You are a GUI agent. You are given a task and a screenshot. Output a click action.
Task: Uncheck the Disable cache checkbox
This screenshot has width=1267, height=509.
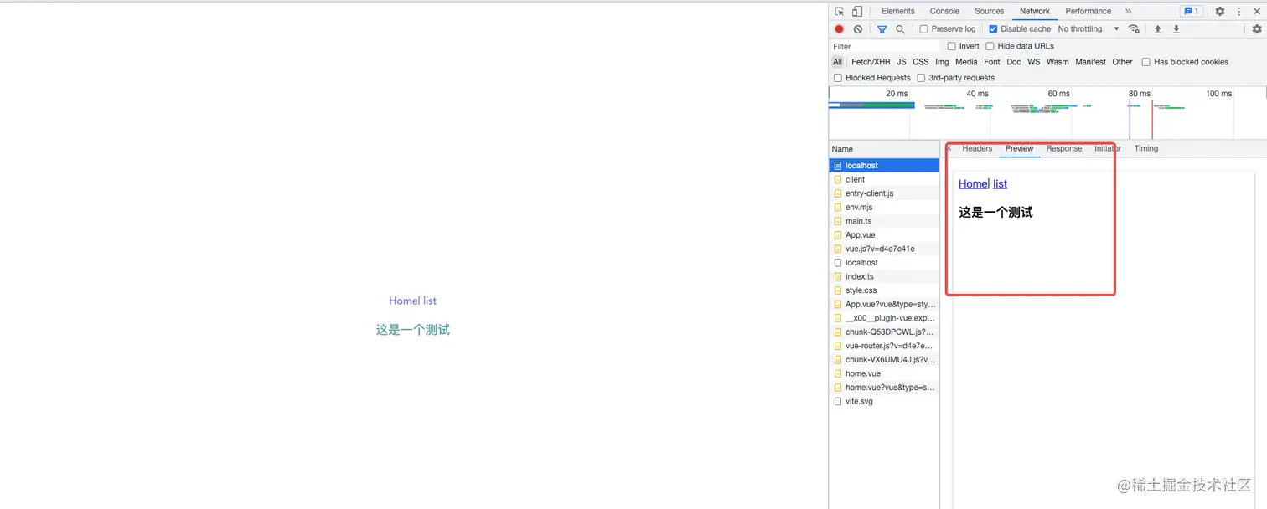tap(993, 28)
